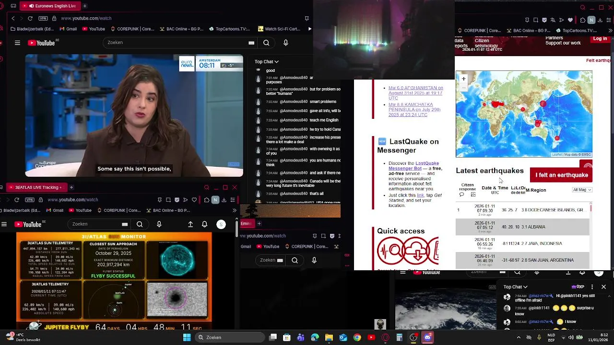Screen dimensions: 614x345
Task: Click upload/create icon in 3I/ATLAS YouTube header
Action: [x=190, y=224]
